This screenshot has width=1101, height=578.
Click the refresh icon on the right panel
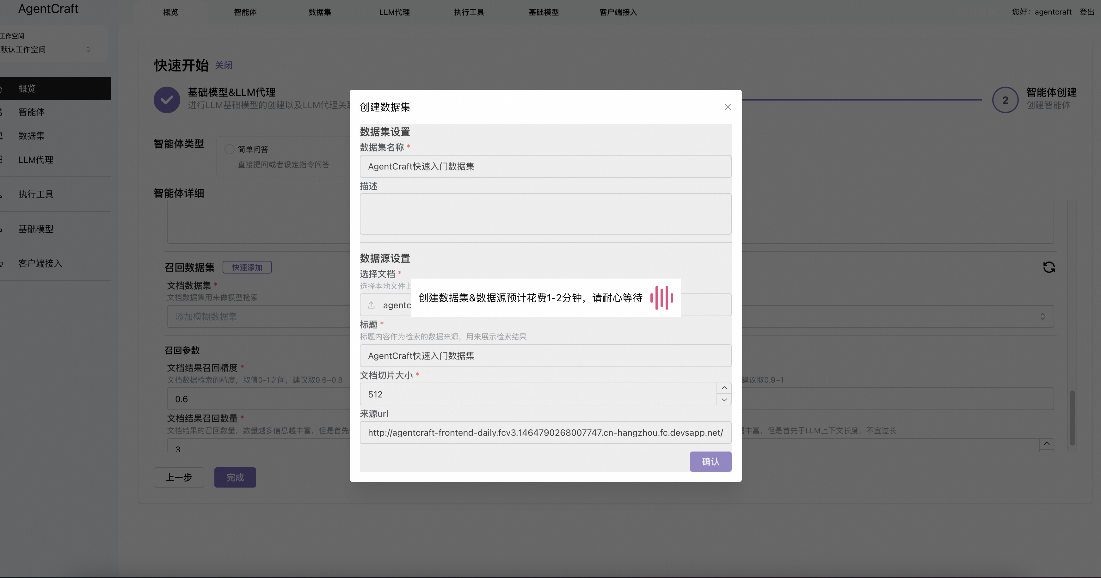click(x=1049, y=267)
